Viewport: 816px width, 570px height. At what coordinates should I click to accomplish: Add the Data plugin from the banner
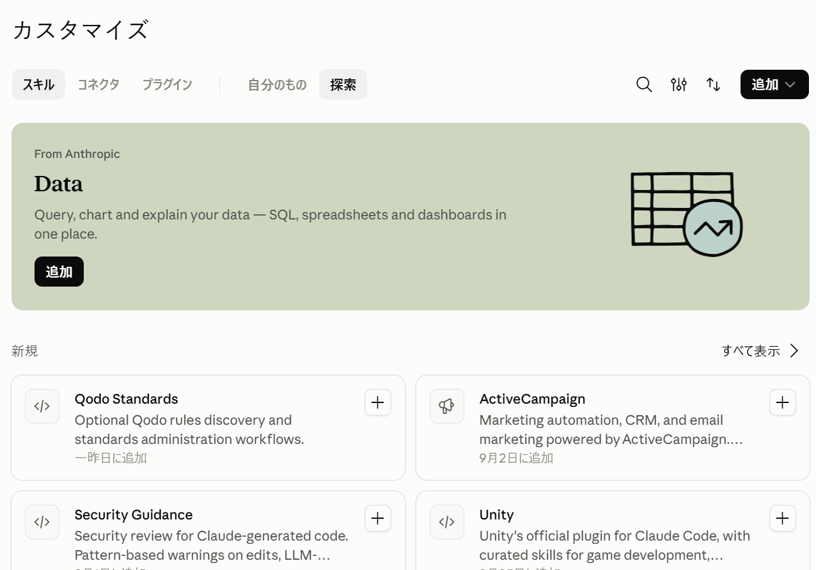point(59,272)
